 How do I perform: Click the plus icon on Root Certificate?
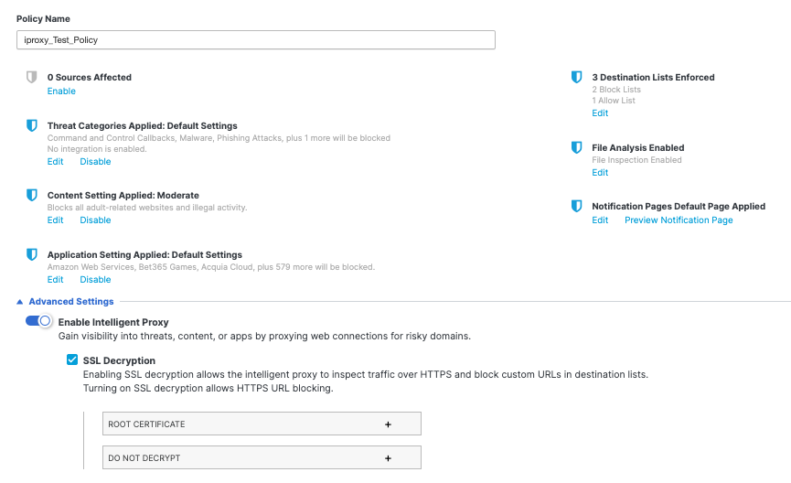tap(388, 424)
